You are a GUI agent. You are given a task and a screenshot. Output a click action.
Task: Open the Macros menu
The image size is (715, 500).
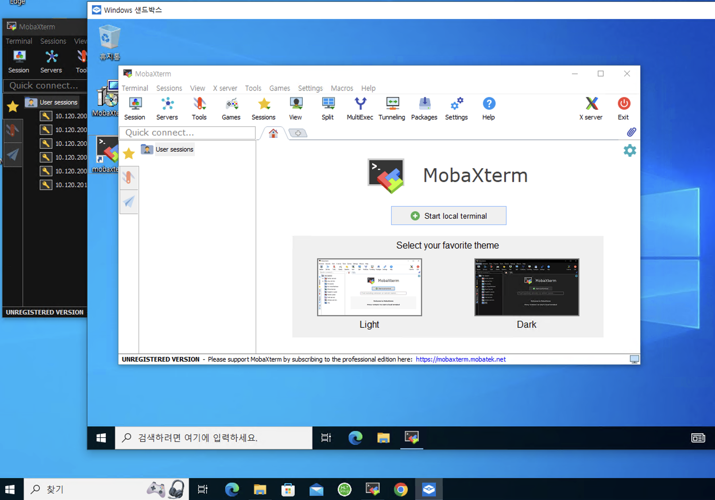(x=342, y=88)
